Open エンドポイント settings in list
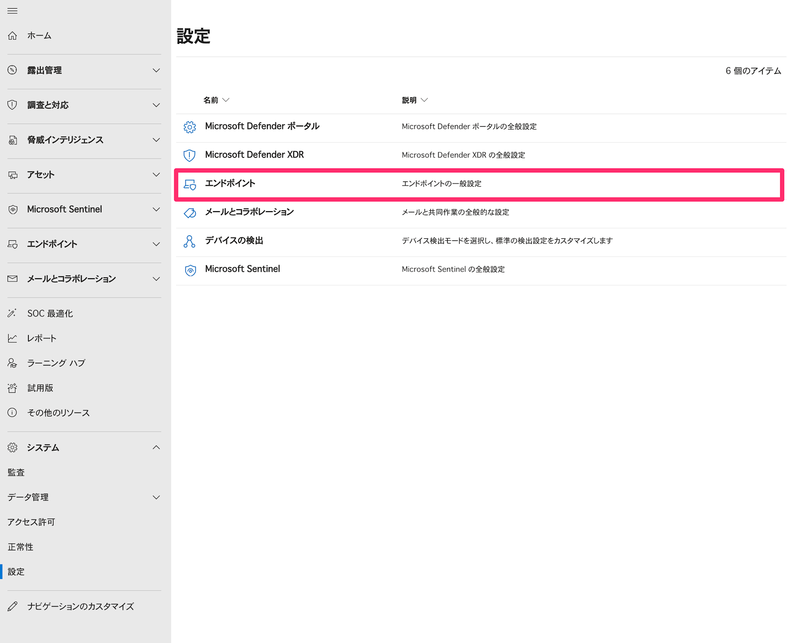 [x=230, y=184]
